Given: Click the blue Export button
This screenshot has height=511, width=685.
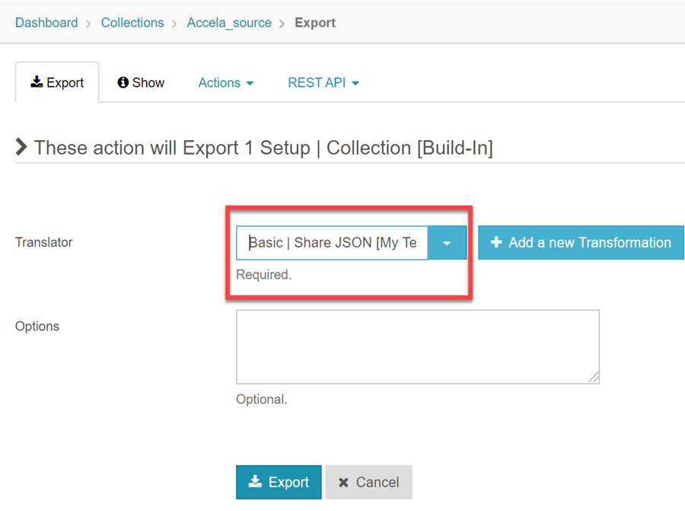Looking at the screenshot, I should 279,482.
